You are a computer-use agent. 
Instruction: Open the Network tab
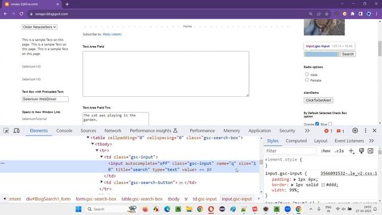[x=113, y=131]
